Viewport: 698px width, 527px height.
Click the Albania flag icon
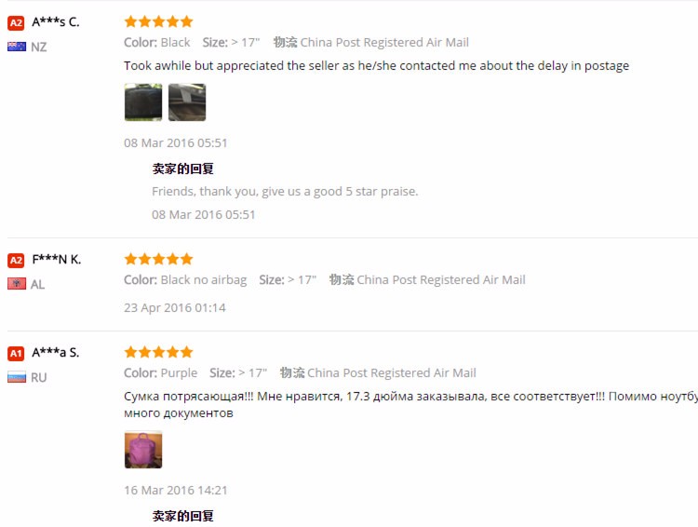point(17,284)
